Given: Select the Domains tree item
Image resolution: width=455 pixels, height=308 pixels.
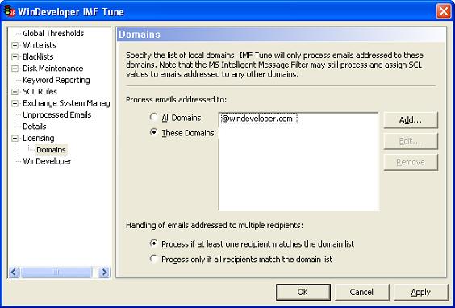Looking at the screenshot, I should 51,150.
